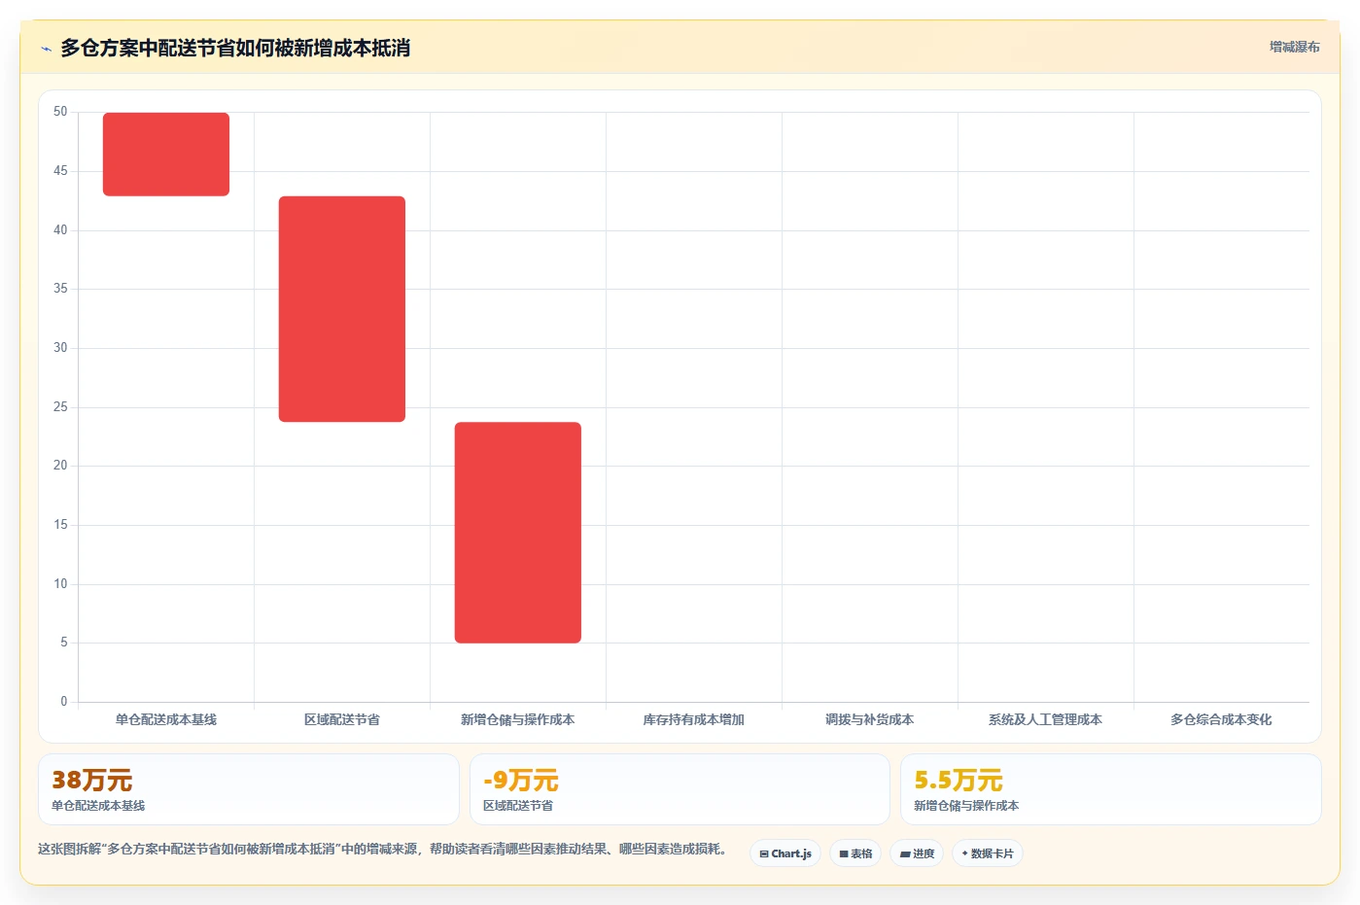Screen dimensions: 1360x905
Task: Click the 增减瀑布 label in header
Action: 1294,47
